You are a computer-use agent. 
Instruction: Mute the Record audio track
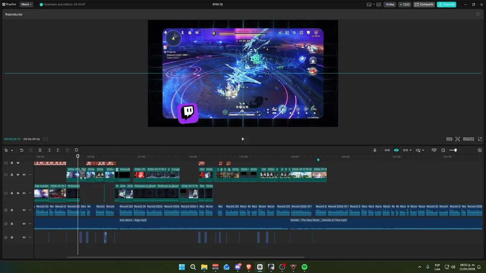pos(24,210)
